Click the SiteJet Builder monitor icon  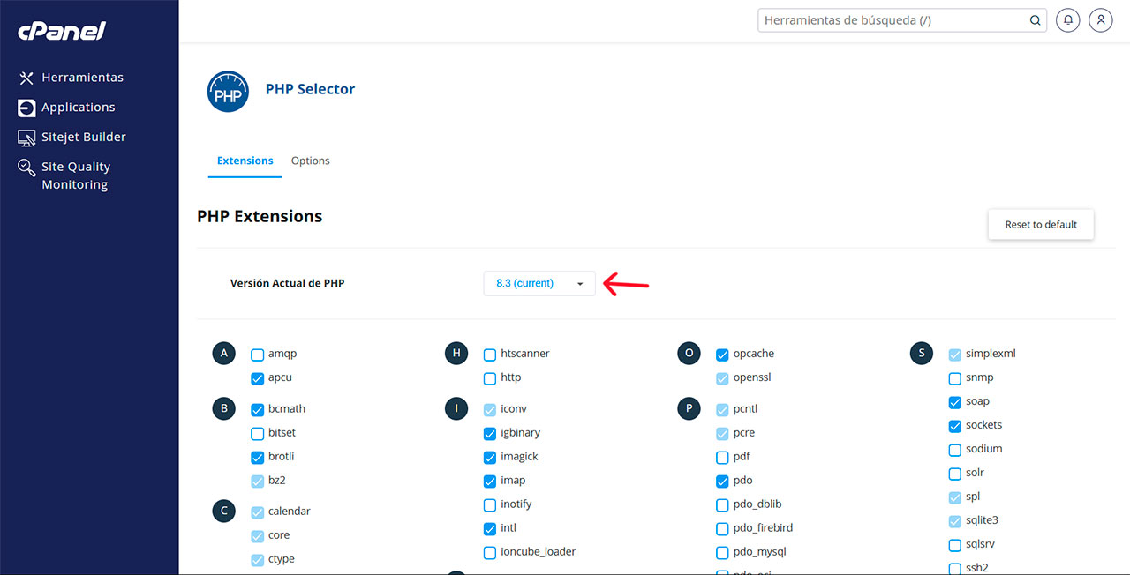(x=26, y=138)
